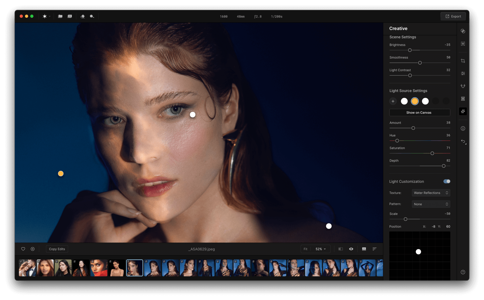This screenshot has height=300, width=484.
Task: Open the adjustments sliders icon in sidebar
Action: click(463, 73)
